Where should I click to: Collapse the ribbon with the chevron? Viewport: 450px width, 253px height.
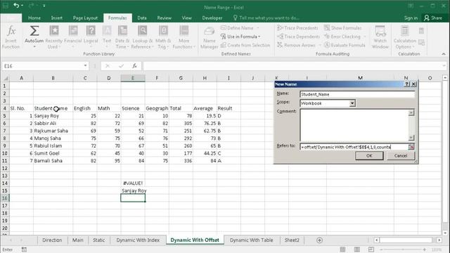click(x=444, y=54)
